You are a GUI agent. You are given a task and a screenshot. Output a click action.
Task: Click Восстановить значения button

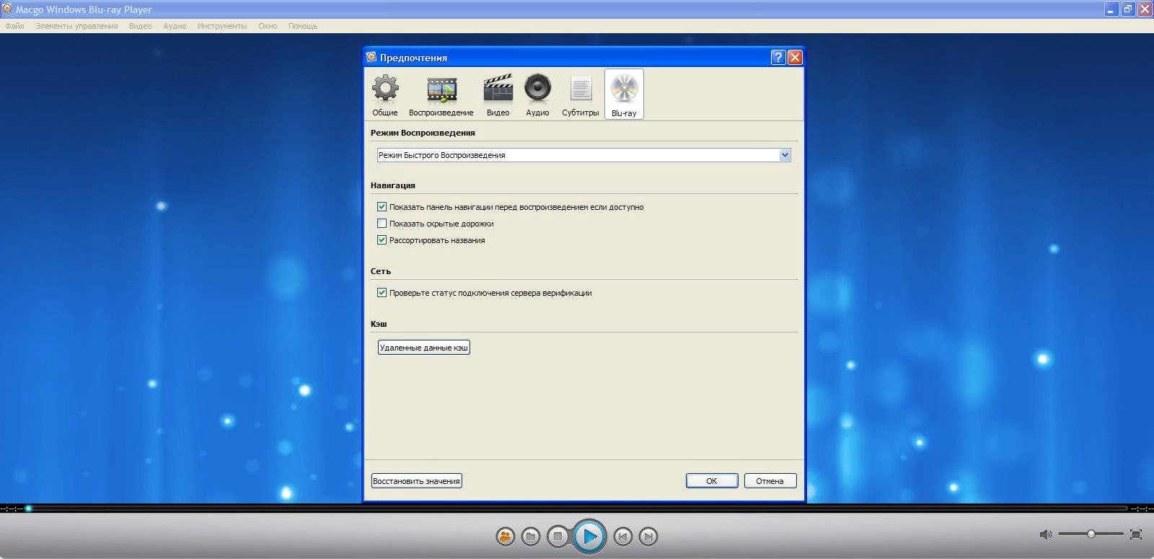[416, 481]
